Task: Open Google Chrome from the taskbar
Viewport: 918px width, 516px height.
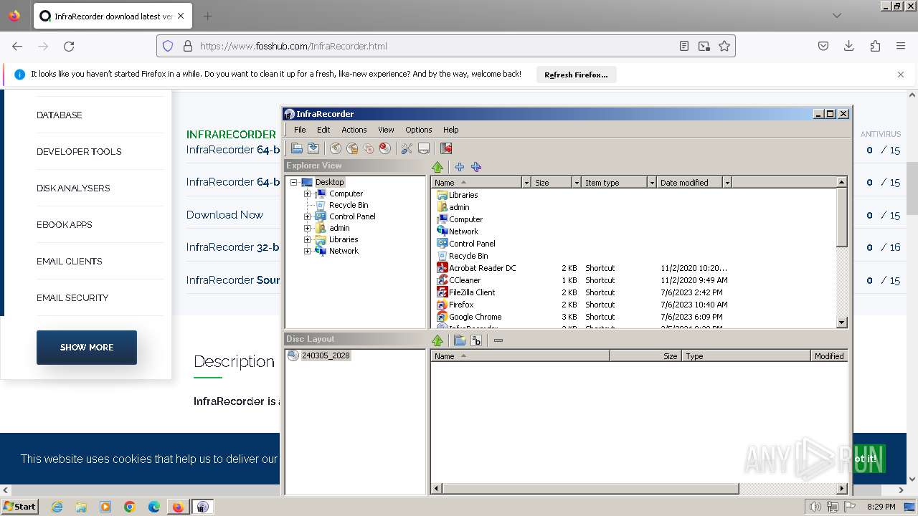Action: 130,507
